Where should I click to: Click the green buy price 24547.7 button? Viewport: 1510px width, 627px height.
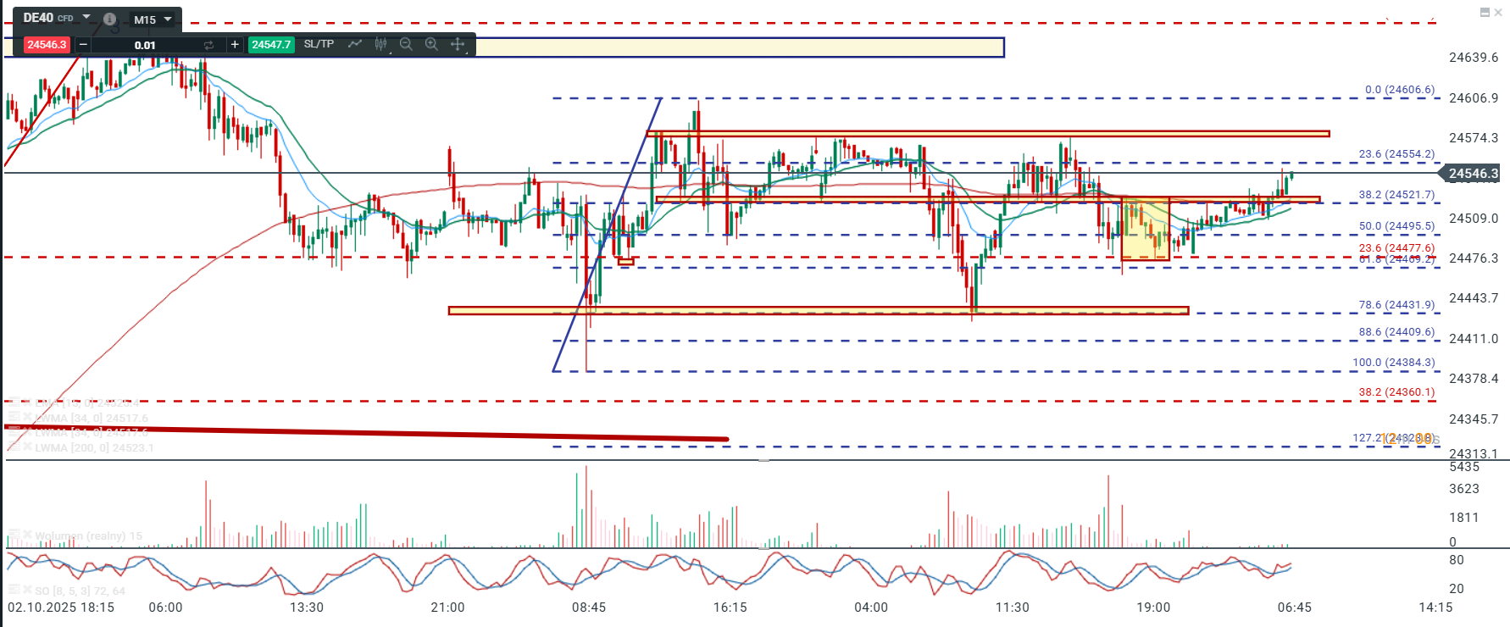[x=271, y=45]
